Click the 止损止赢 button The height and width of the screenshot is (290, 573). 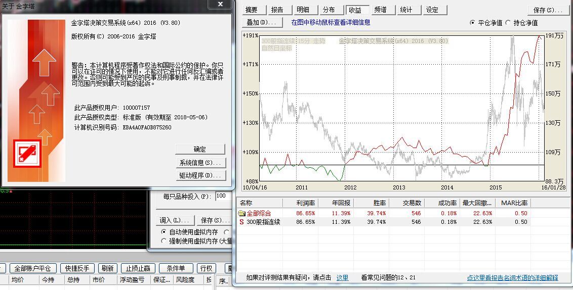(x=138, y=268)
